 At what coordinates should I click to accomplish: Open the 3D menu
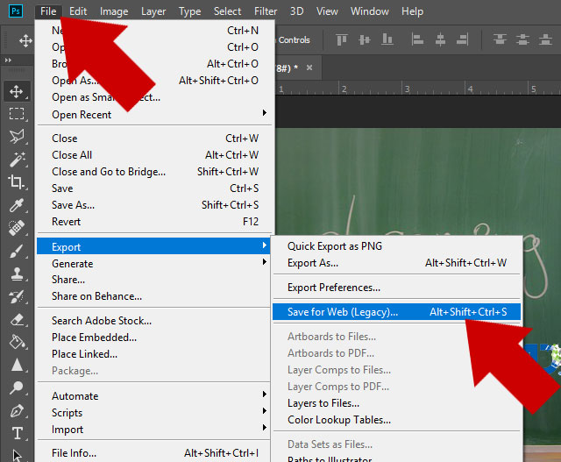click(296, 11)
